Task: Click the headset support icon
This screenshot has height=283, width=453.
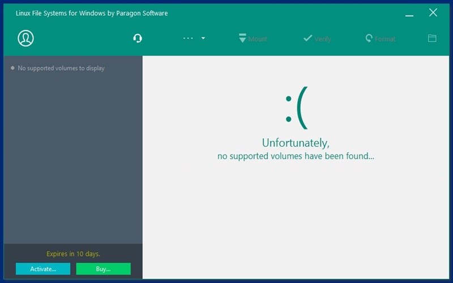Action: (137, 38)
